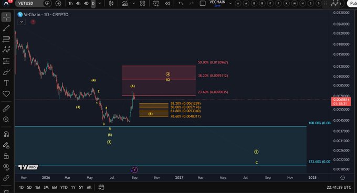Activate the zoom in magnifier tool
Screen dimensions: 357x193
[x=6, y=120]
